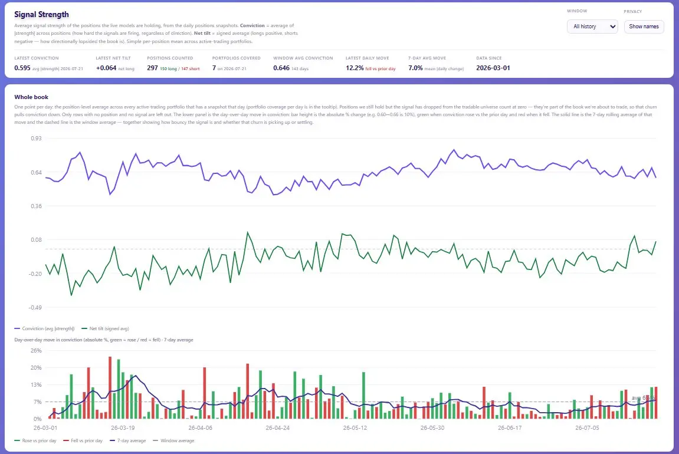
Task: Select the 7-day avg move value 7.0%
Action: click(415, 68)
